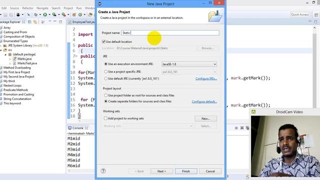Open the Working sets combo box
Viewport: 320px width, 180px height.
(158, 126)
